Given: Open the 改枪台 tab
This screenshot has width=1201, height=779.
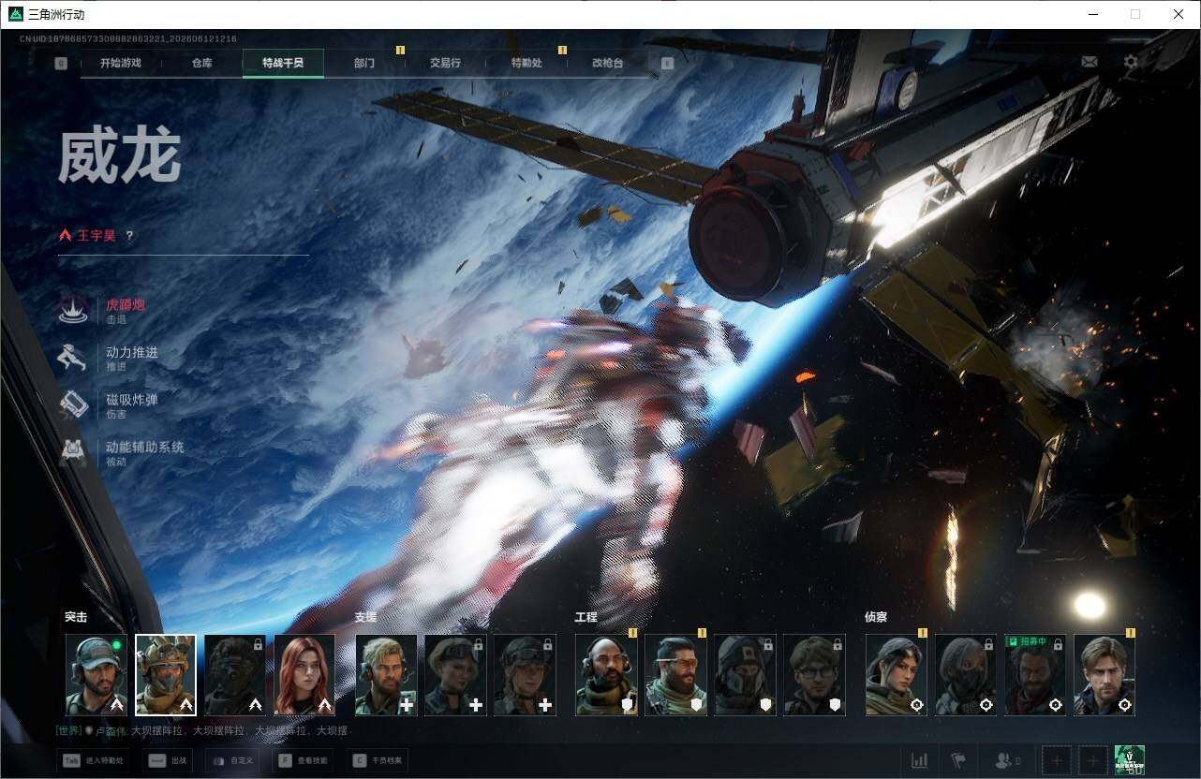Looking at the screenshot, I should [x=607, y=63].
